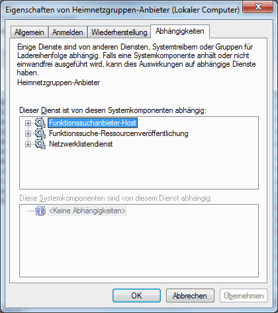Select the Abhängigkeiten tab

click(x=180, y=31)
